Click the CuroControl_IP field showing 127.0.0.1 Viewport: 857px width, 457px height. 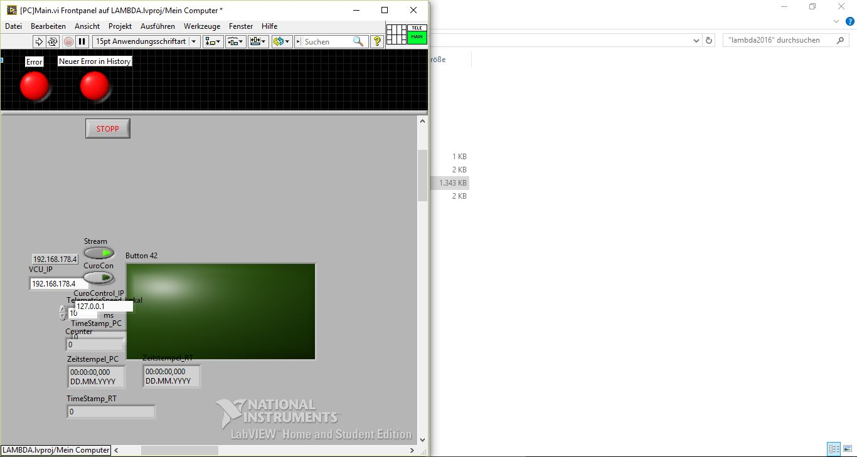(104, 307)
